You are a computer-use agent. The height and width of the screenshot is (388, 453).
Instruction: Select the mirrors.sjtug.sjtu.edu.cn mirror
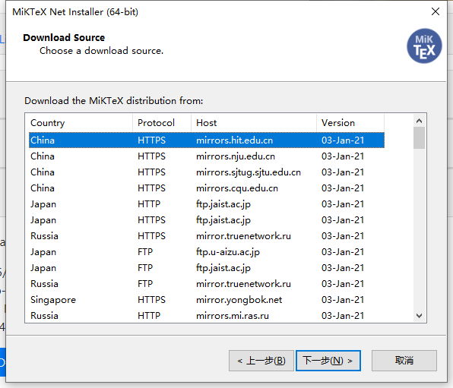[207, 172]
